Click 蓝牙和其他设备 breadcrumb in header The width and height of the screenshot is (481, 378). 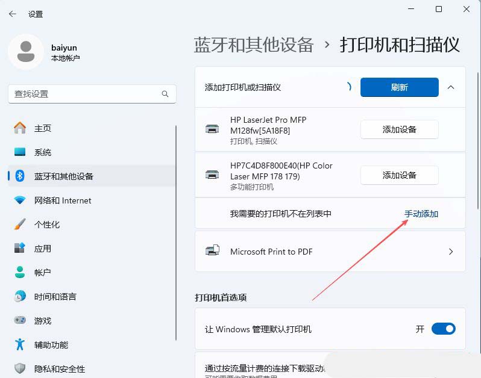pos(253,45)
